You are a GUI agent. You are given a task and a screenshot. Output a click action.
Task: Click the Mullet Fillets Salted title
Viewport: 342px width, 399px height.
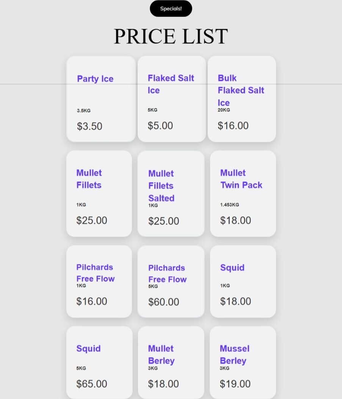pos(161,186)
